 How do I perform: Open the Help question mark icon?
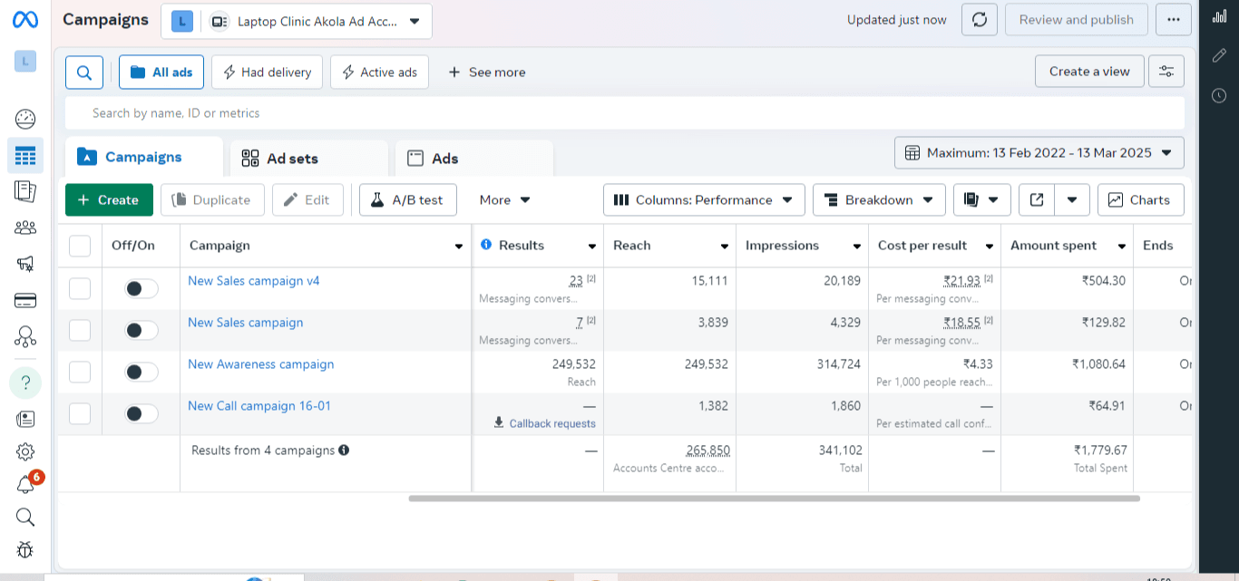point(25,382)
